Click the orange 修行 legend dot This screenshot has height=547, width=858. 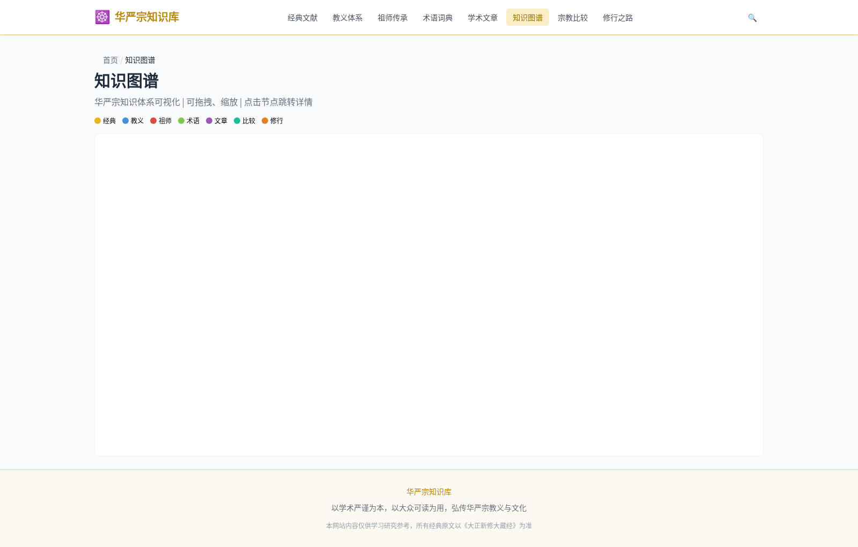[x=265, y=121]
